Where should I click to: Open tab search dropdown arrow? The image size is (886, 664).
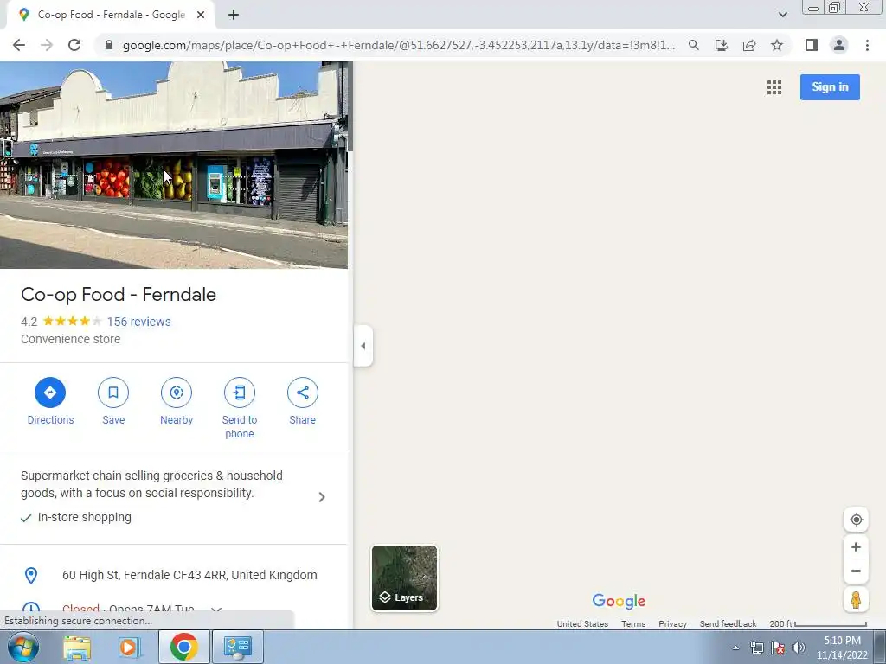tap(782, 15)
